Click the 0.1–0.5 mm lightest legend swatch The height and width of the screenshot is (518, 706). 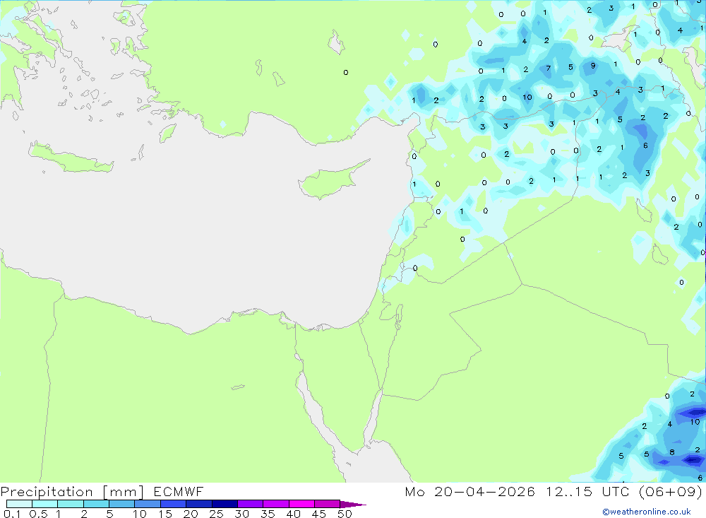[19, 504]
